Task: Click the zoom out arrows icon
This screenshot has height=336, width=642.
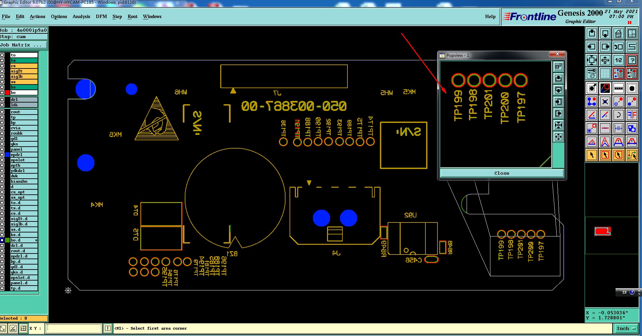Action: tap(605, 60)
